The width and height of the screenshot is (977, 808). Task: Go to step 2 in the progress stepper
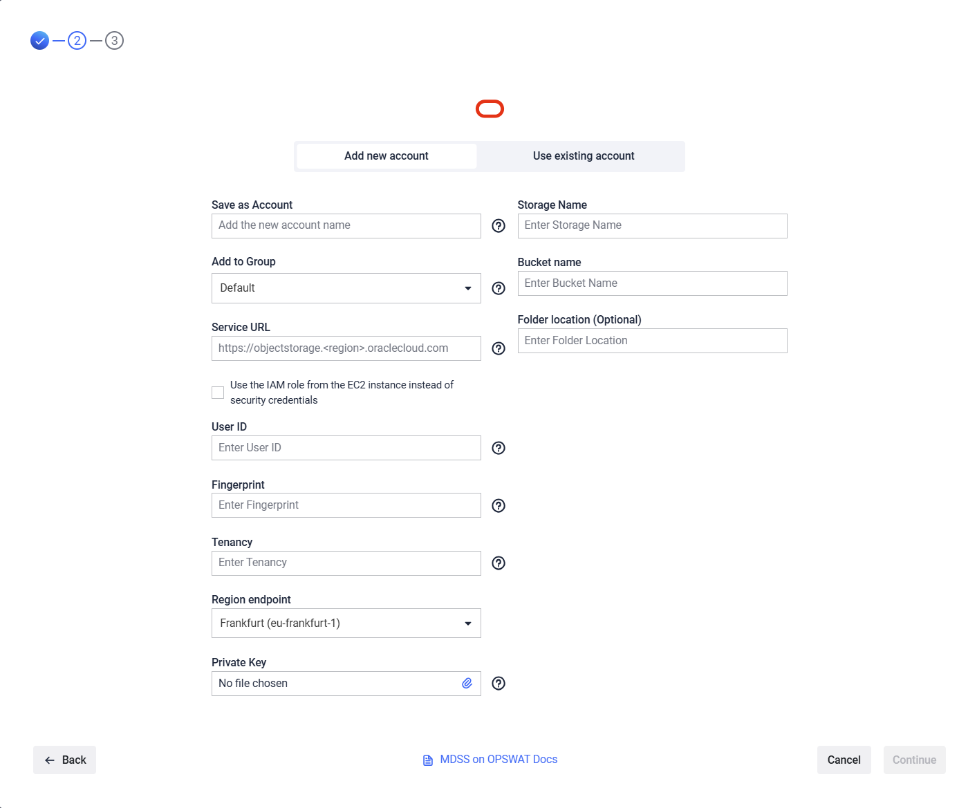tap(77, 41)
